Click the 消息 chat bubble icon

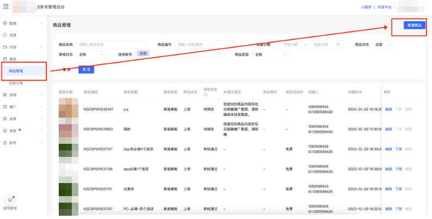coord(5,35)
